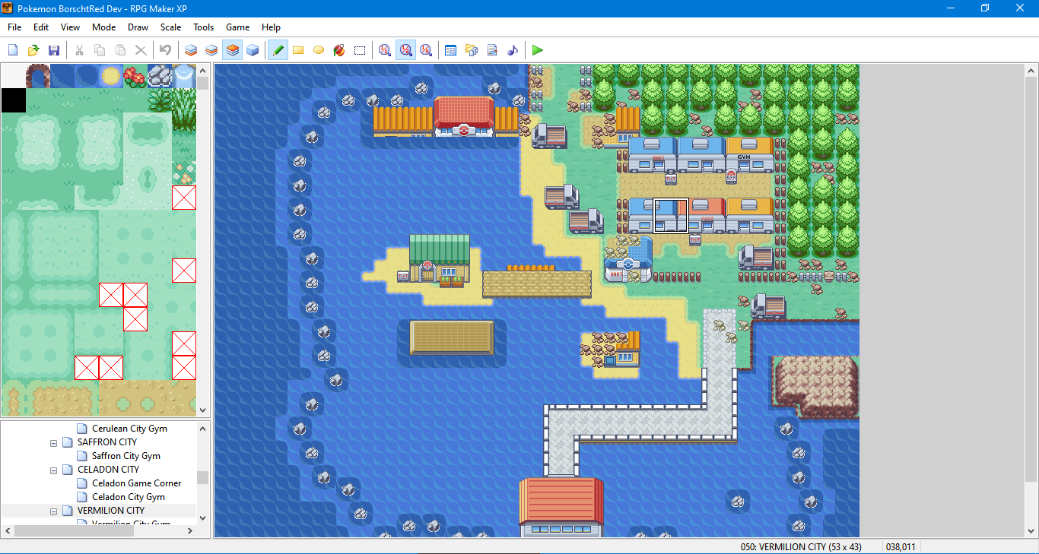Choose the dashed Select region tool
The width and height of the screenshot is (1039, 554).
point(360,50)
